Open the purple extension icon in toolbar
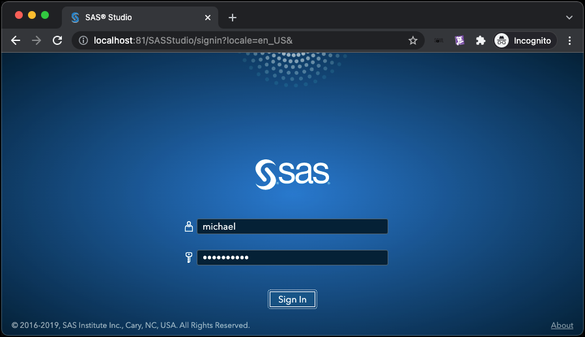The height and width of the screenshot is (337, 585). pyautogui.click(x=460, y=40)
